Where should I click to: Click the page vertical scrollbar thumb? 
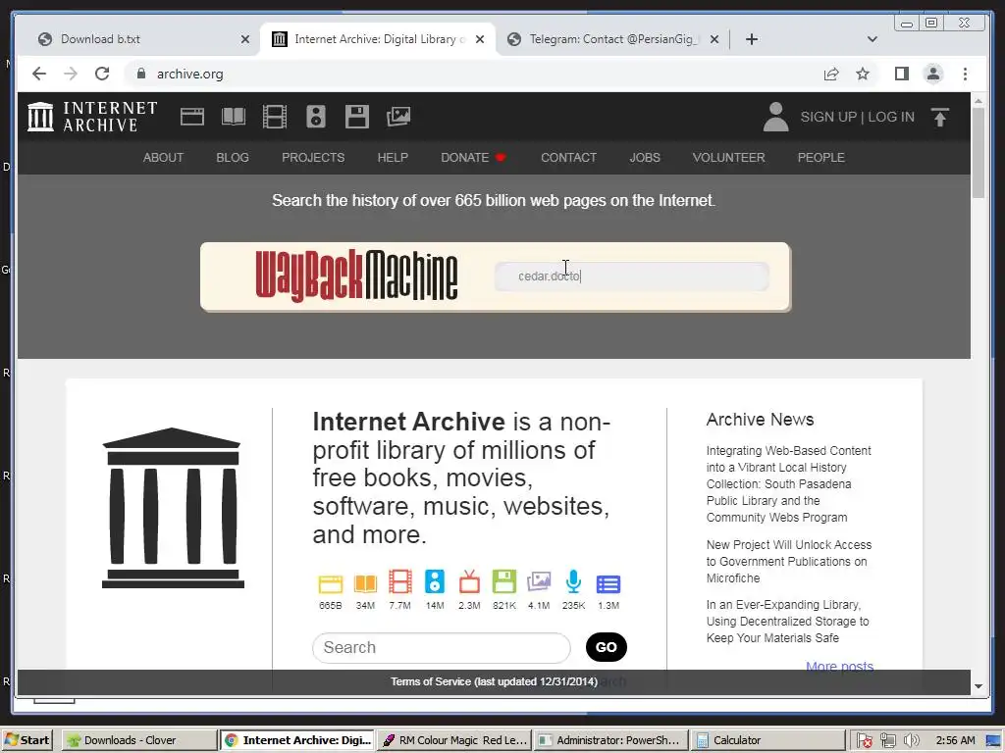tap(979, 152)
